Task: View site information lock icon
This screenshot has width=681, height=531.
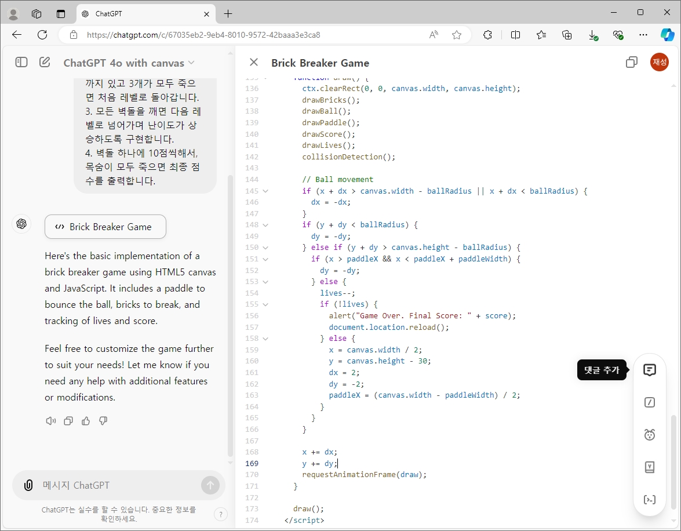Action: (74, 35)
